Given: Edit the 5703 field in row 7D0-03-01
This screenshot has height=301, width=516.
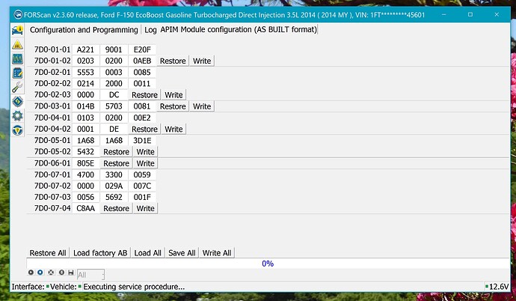Looking at the screenshot, I should [114, 106].
